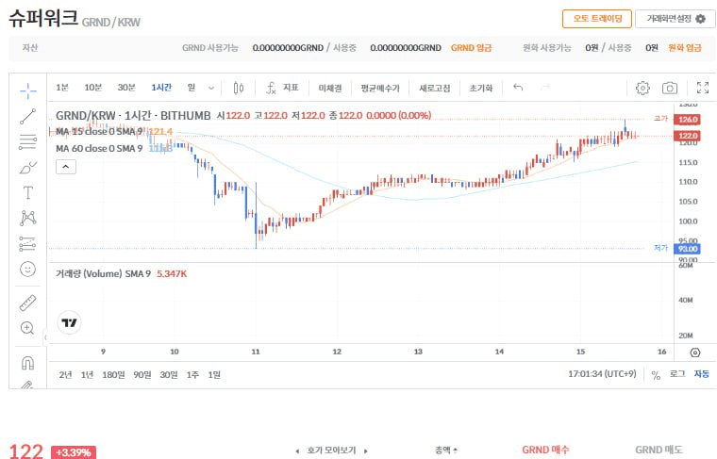
Task: Toggle 로그 logarithmic scale
Action: [x=677, y=373]
